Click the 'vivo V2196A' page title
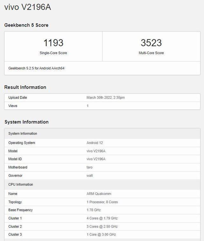This screenshot has width=204, height=241. pyautogui.click(x=27, y=7)
